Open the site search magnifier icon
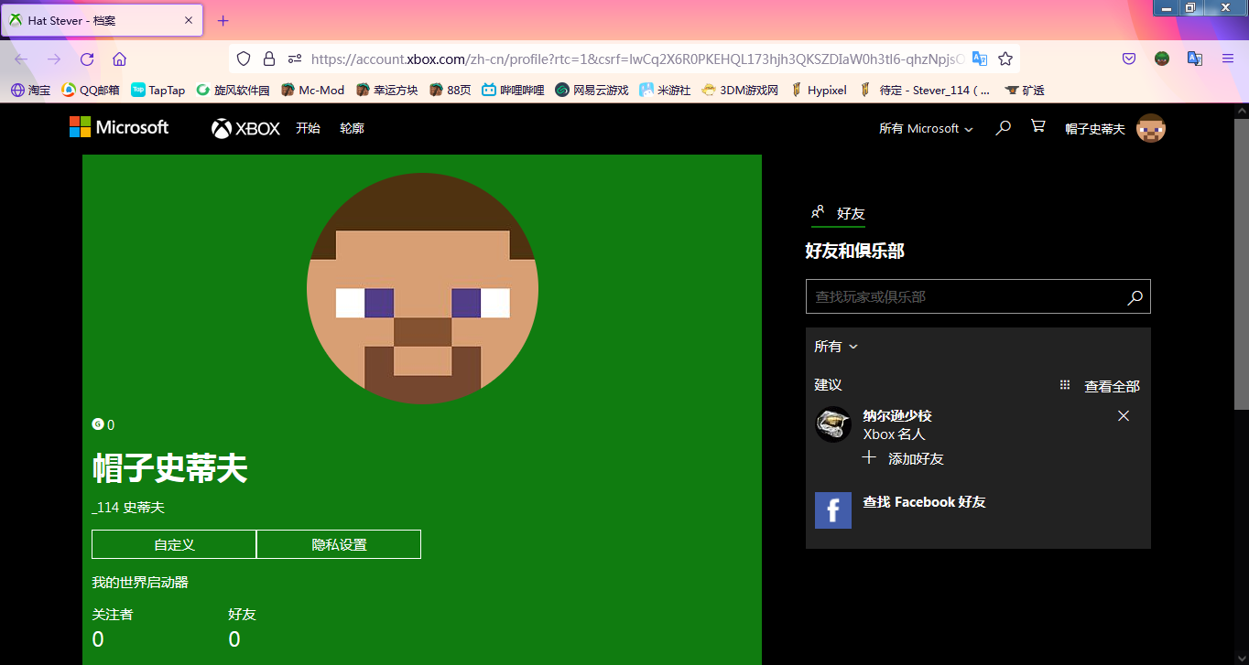 click(1003, 128)
